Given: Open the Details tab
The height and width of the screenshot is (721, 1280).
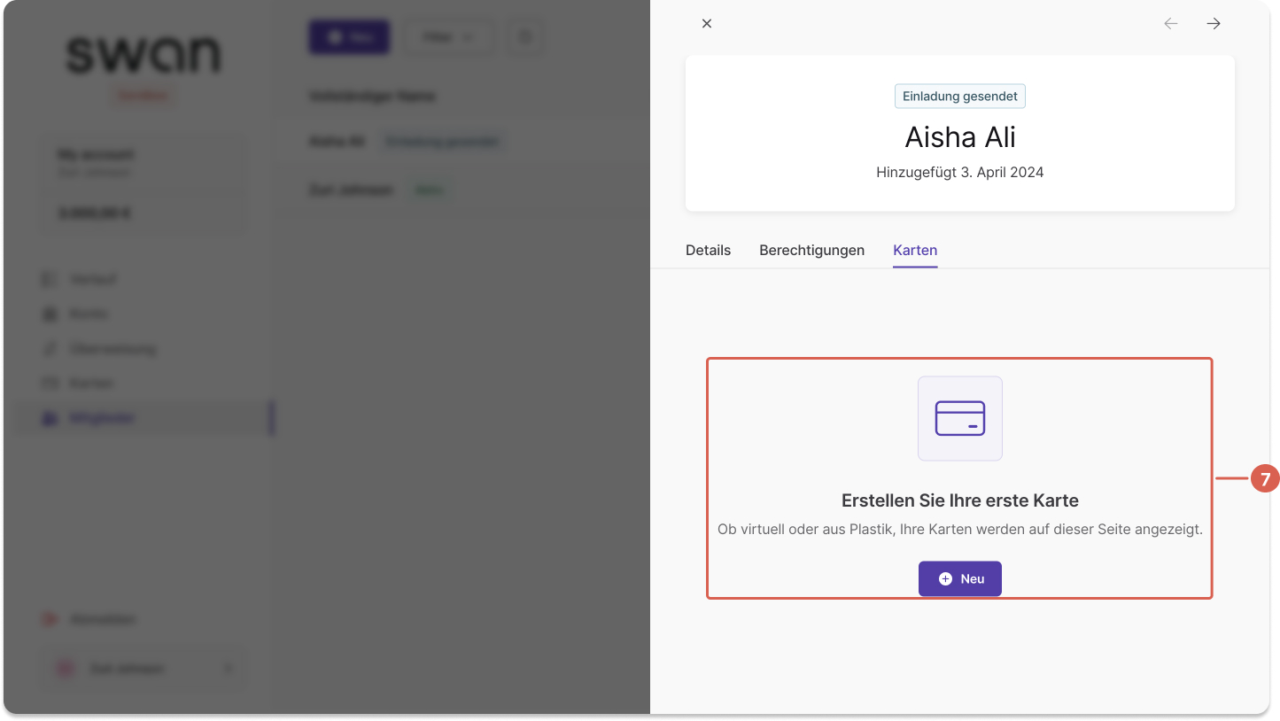Looking at the screenshot, I should click(708, 250).
